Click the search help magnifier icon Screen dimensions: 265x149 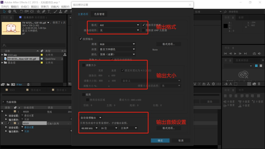225,12
